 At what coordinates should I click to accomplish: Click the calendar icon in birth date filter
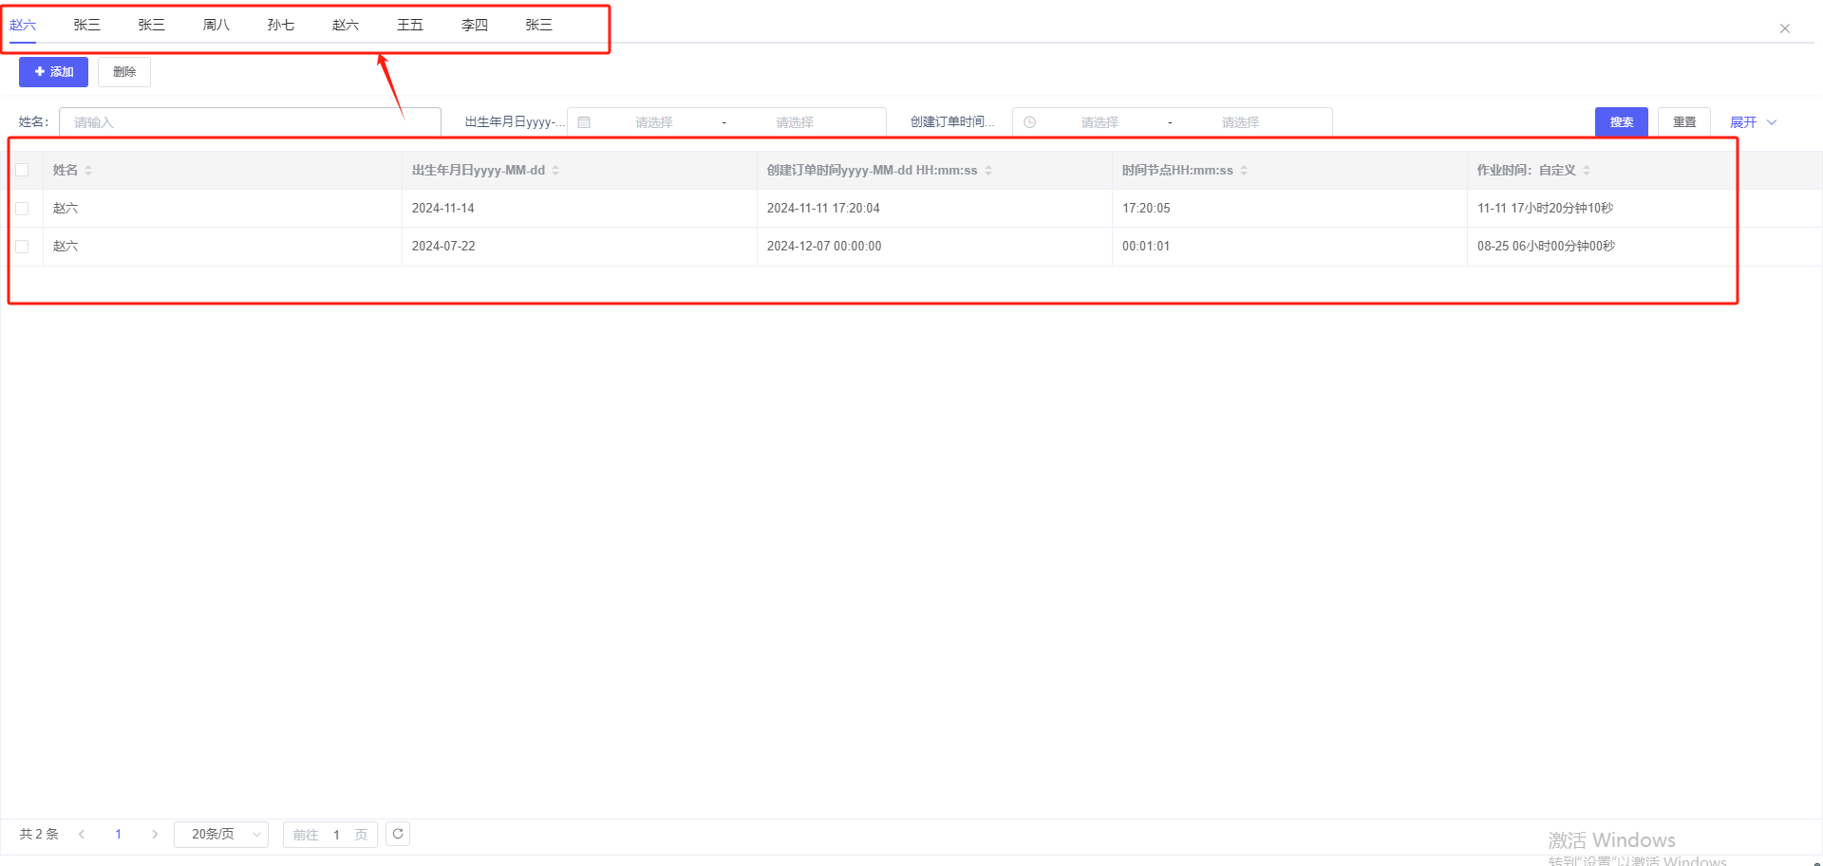click(584, 122)
